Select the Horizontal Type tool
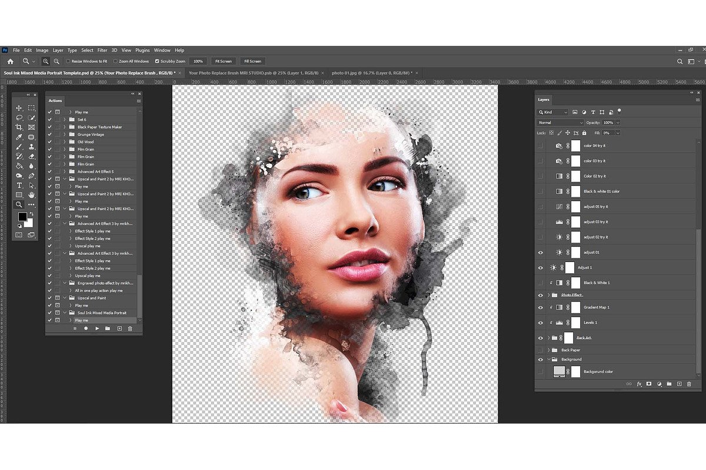The image size is (706, 470). click(19, 185)
